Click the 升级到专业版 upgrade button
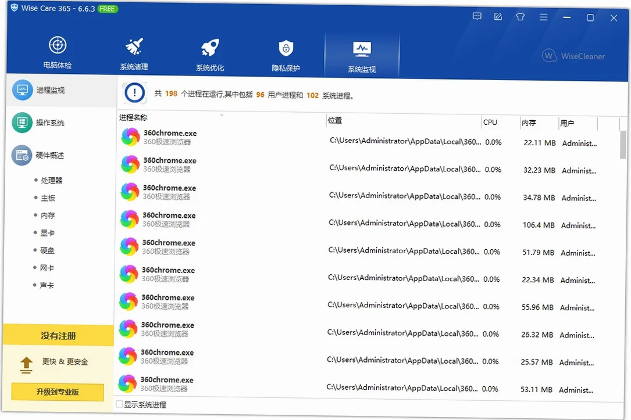The height and width of the screenshot is (420, 631). point(58,392)
